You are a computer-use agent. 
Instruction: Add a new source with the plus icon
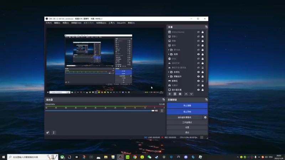point(170,94)
